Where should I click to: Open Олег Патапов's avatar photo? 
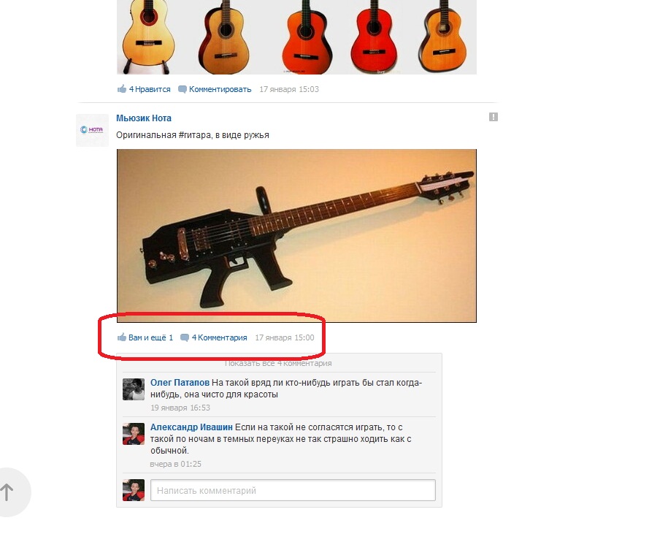(x=134, y=389)
